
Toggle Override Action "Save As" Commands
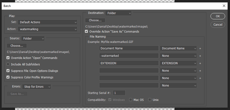(x=87, y=31)
